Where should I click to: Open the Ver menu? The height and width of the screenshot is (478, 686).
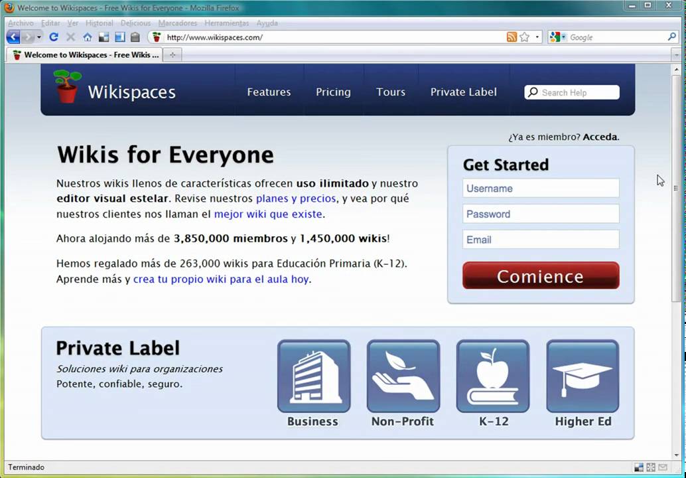[72, 23]
